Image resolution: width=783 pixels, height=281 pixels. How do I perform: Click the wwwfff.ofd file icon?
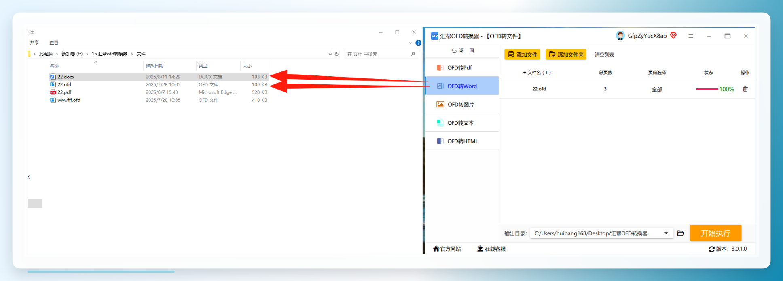pos(53,100)
